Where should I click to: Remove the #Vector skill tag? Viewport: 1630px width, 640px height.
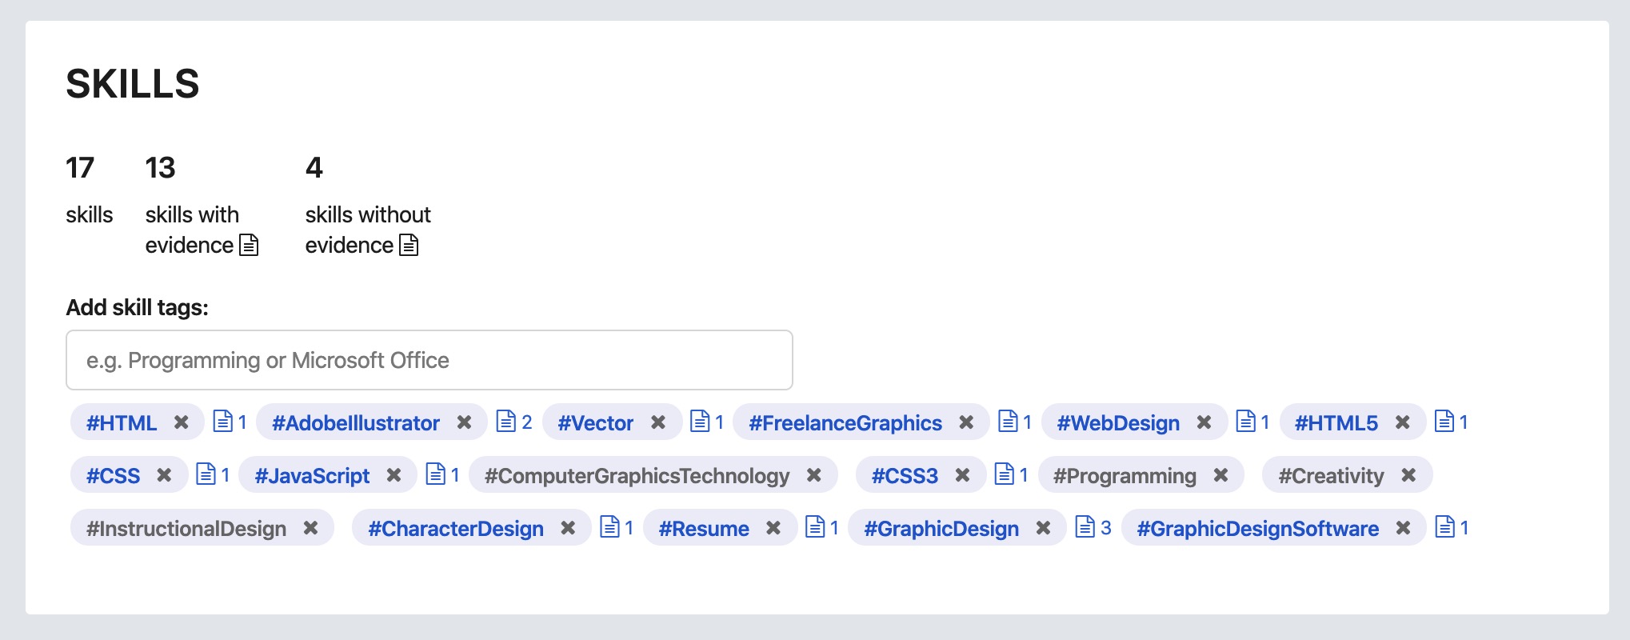click(x=658, y=422)
